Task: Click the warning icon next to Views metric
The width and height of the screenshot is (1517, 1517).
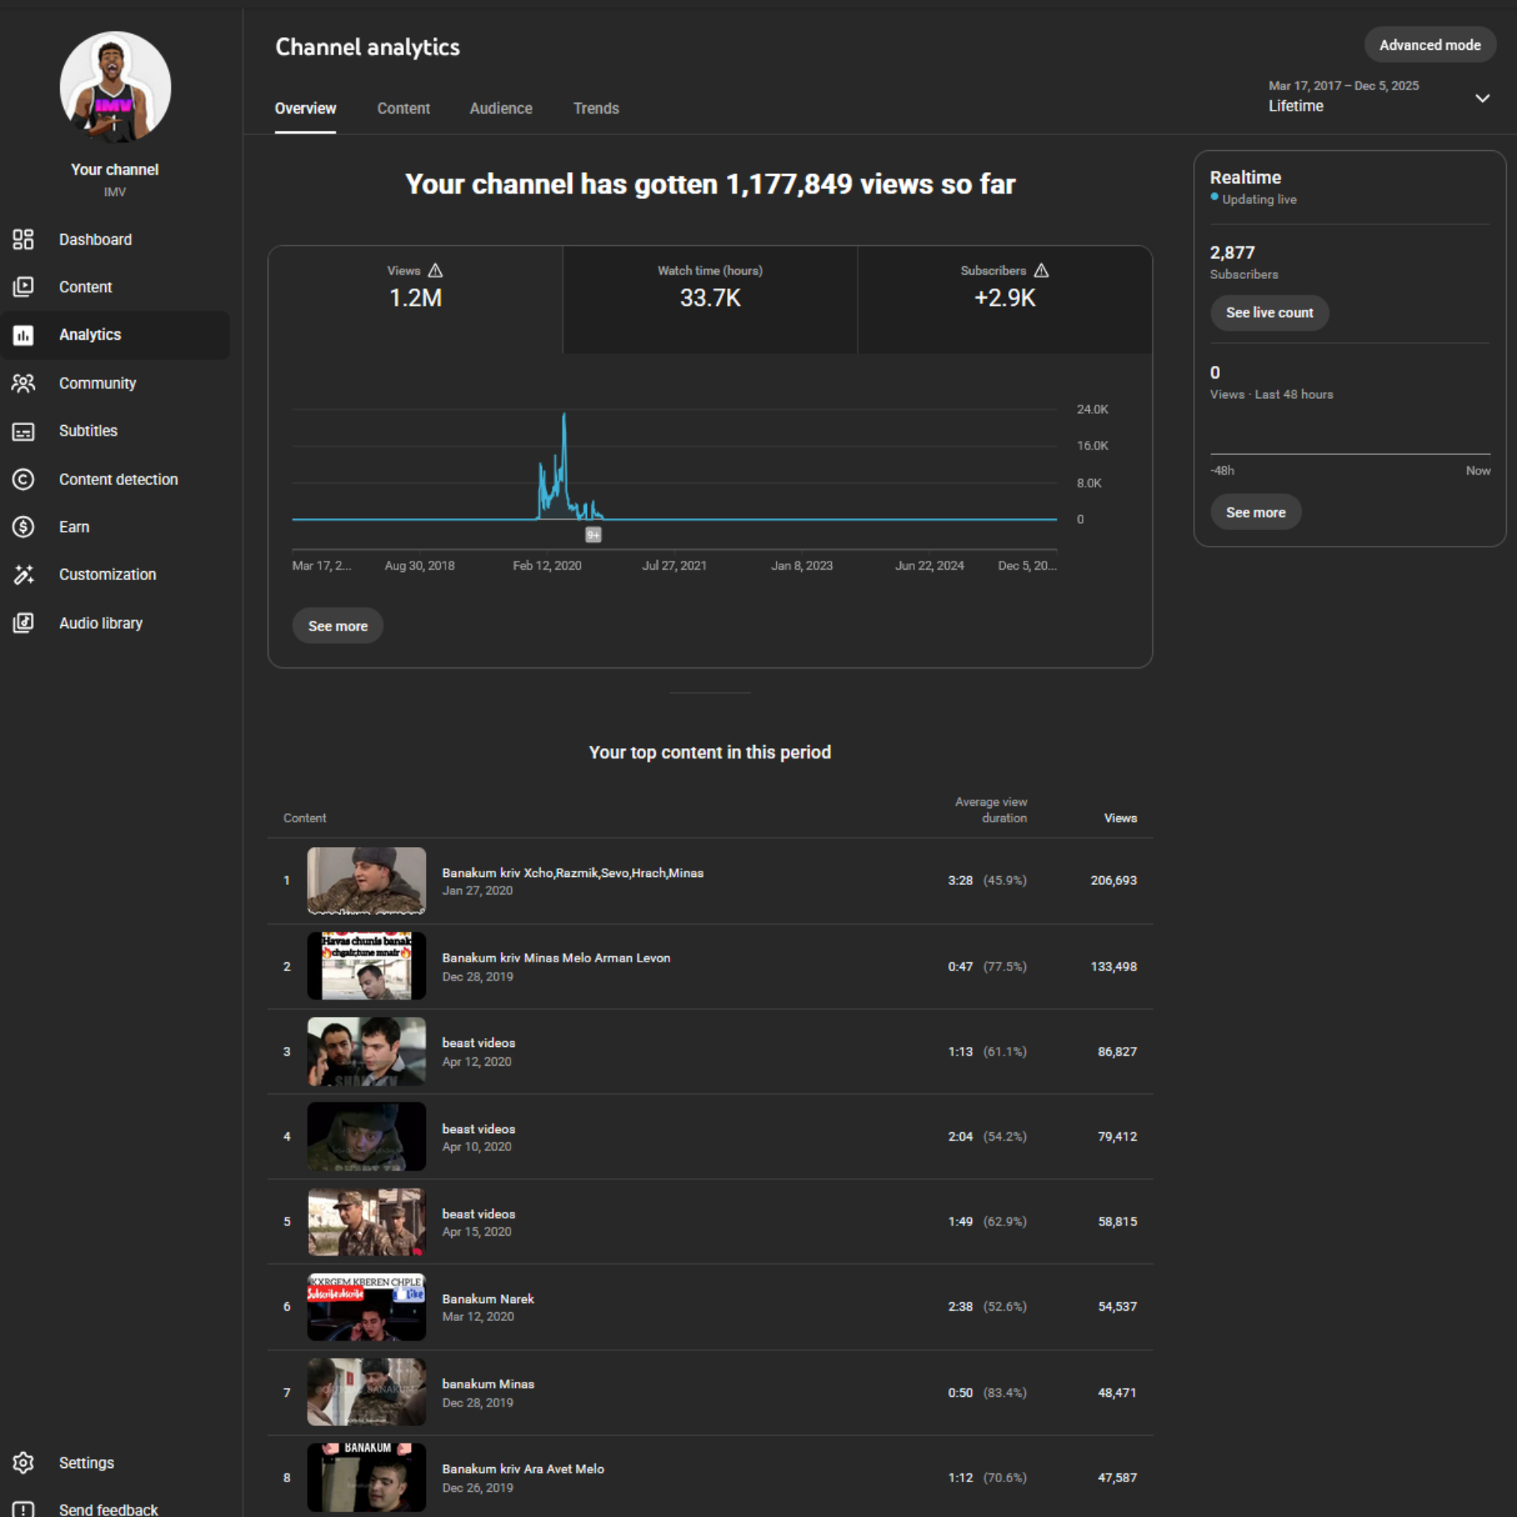Action: (x=435, y=270)
